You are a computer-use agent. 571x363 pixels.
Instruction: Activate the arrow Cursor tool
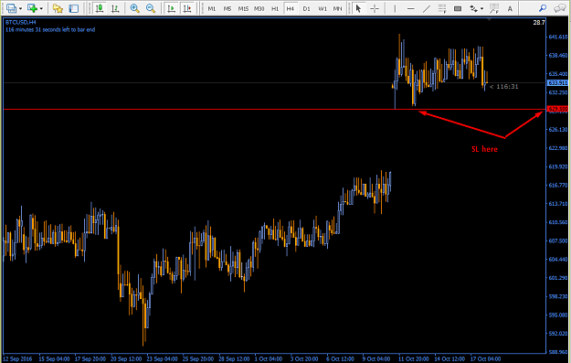[x=358, y=8]
